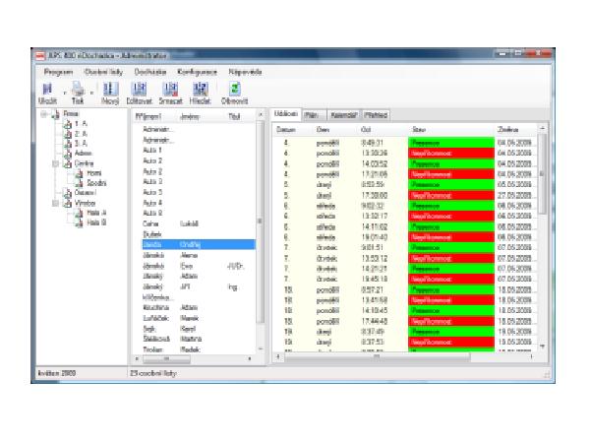Open the Docházka menu
The height and width of the screenshot is (443, 590).
pyautogui.click(x=147, y=72)
